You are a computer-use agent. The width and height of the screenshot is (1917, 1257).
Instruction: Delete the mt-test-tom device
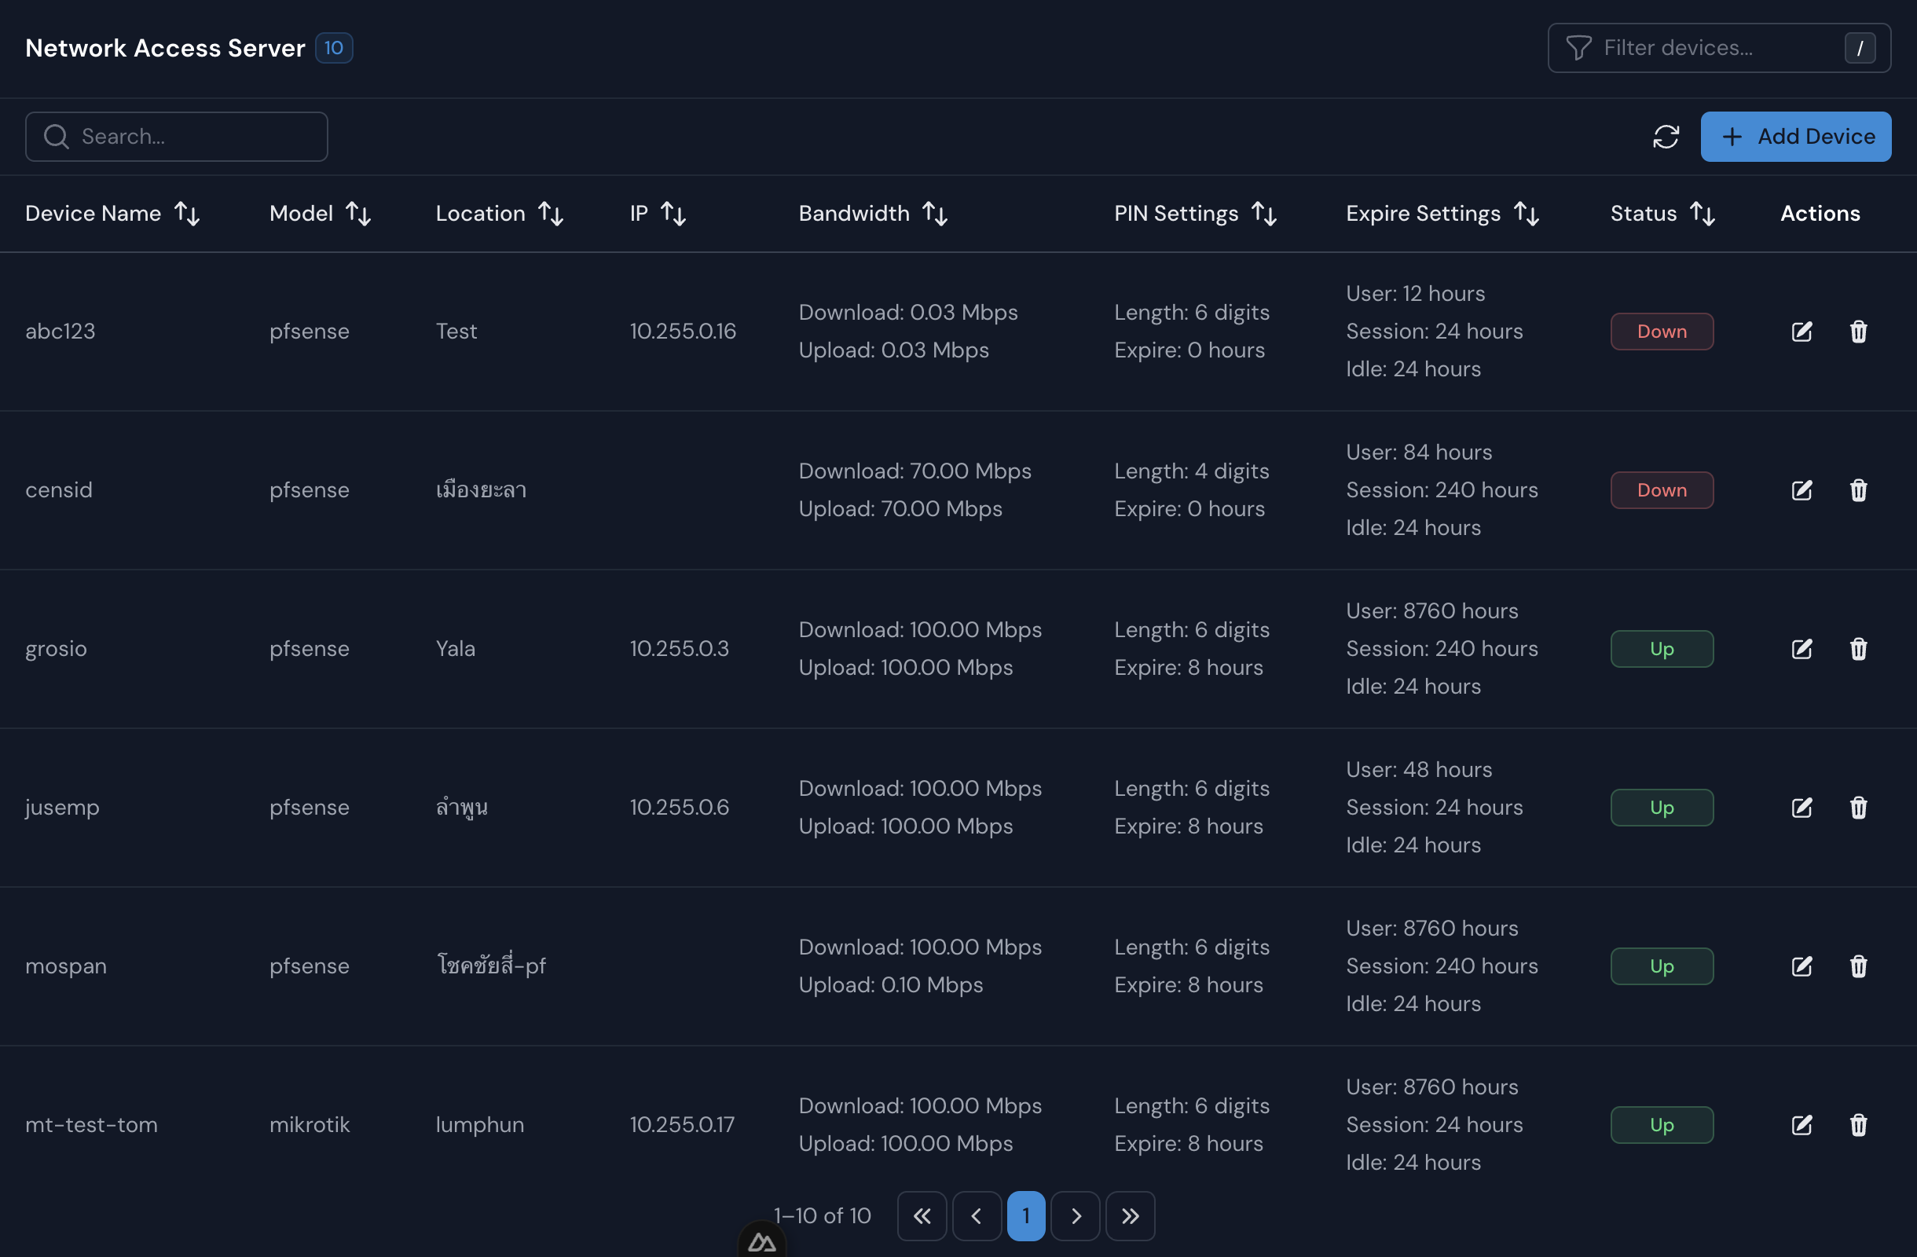tap(1857, 1125)
